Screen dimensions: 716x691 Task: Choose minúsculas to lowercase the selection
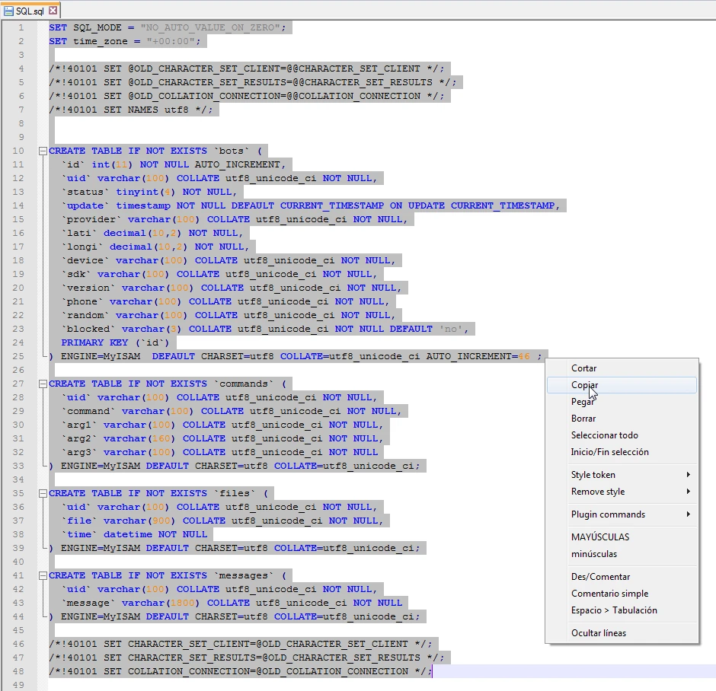(x=622, y=554)
